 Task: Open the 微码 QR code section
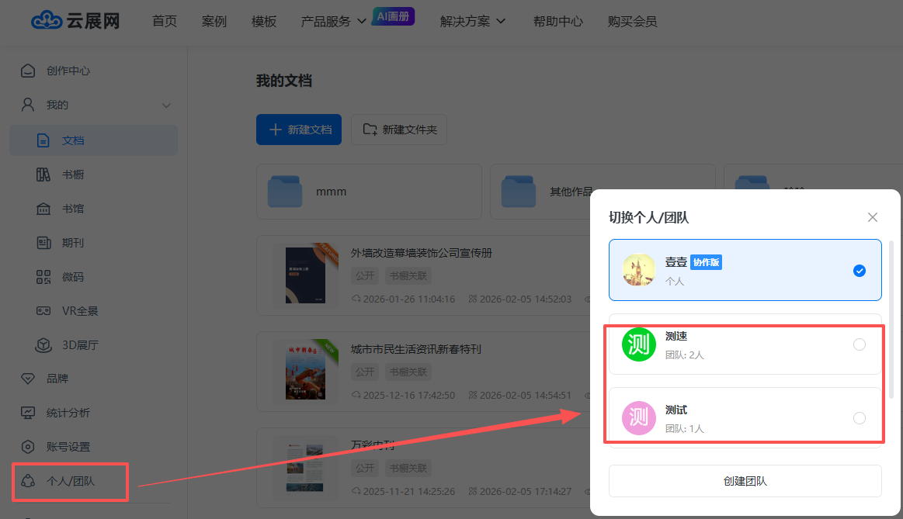coord(72,277)
